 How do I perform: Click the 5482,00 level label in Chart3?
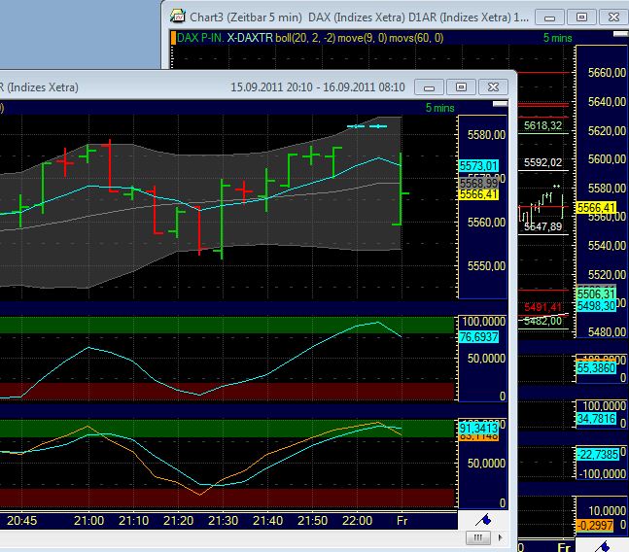click(x=542, y=321)
